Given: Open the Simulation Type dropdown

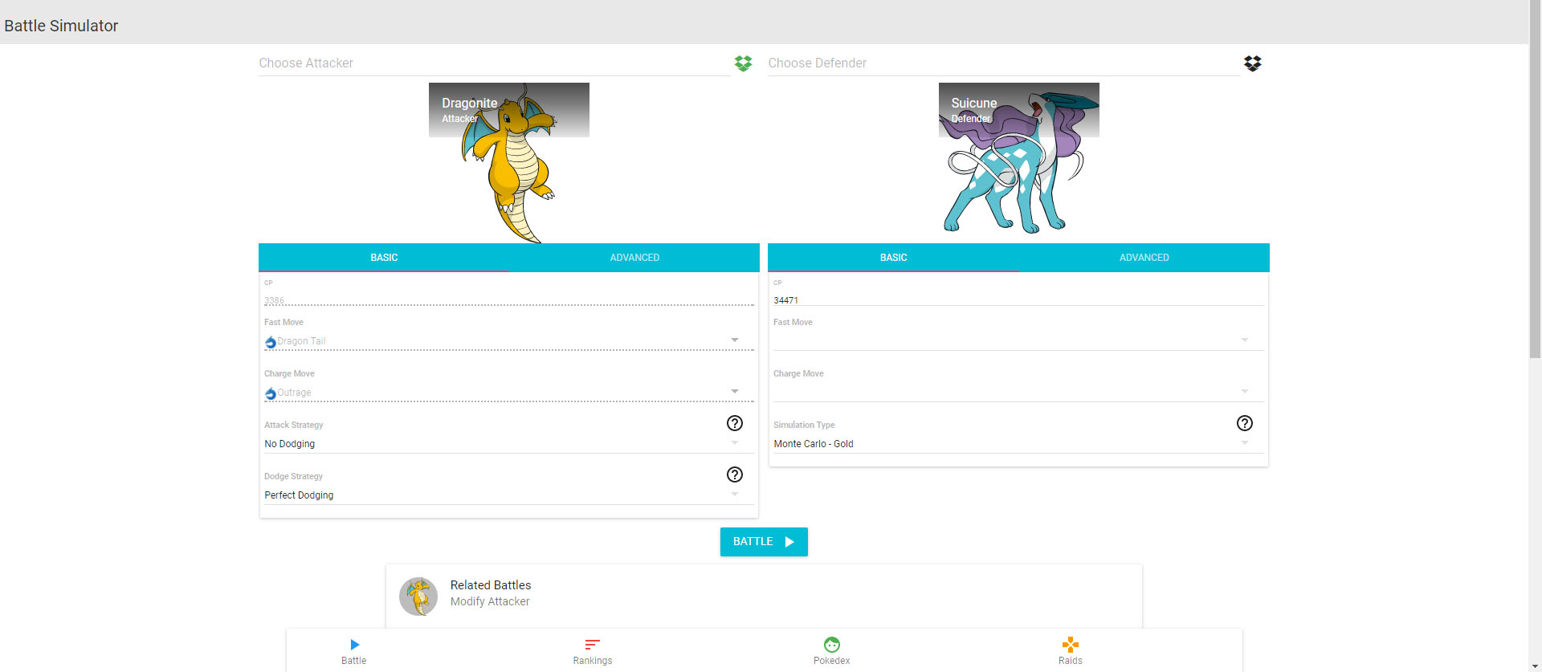Looking at the screenshot, I should click(1244, 443).
